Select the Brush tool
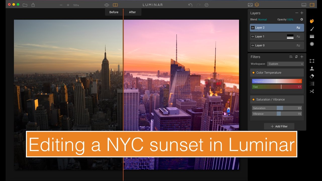The image size is (322, 181). 312,29
